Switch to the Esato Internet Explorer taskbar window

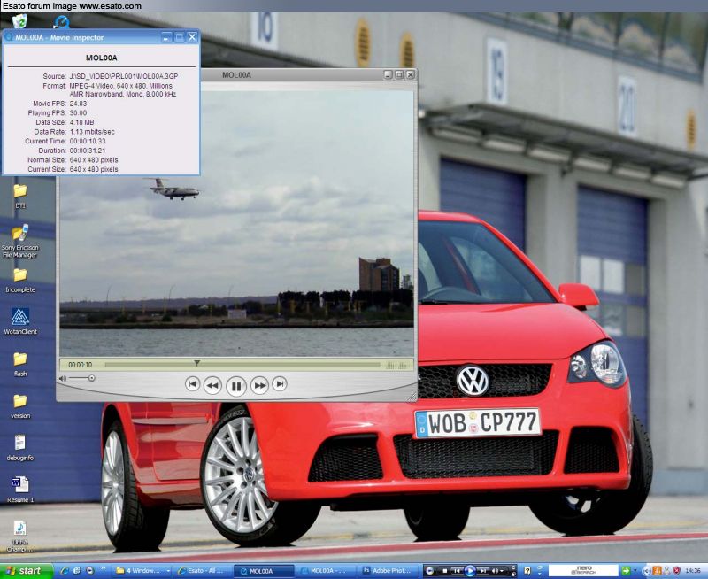point(204,571)
